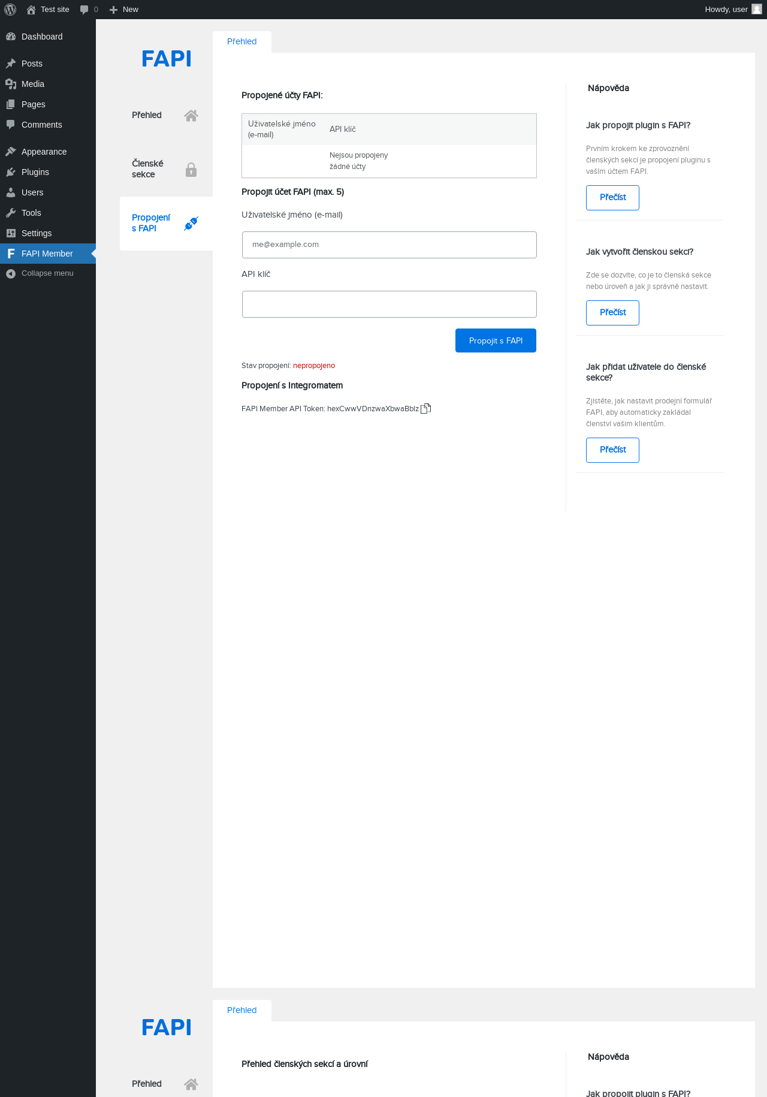Click the Tools wrench icon
767x1097 pixels.
(11, 213)
